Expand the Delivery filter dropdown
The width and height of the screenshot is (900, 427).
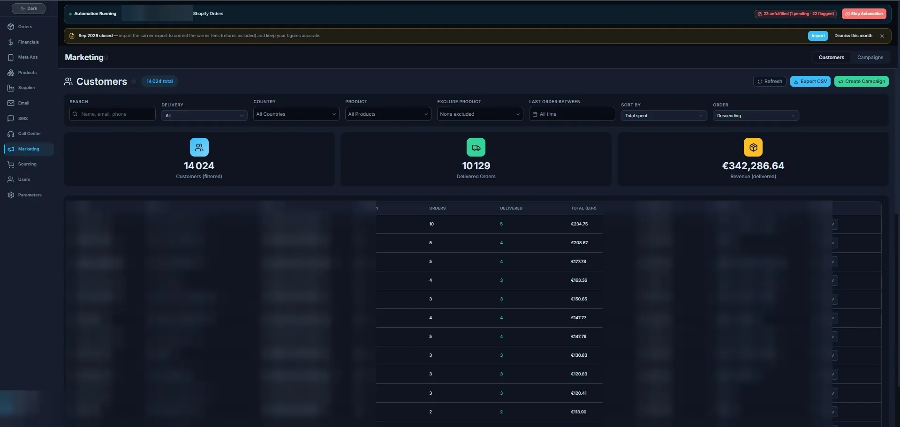[204, 116]
